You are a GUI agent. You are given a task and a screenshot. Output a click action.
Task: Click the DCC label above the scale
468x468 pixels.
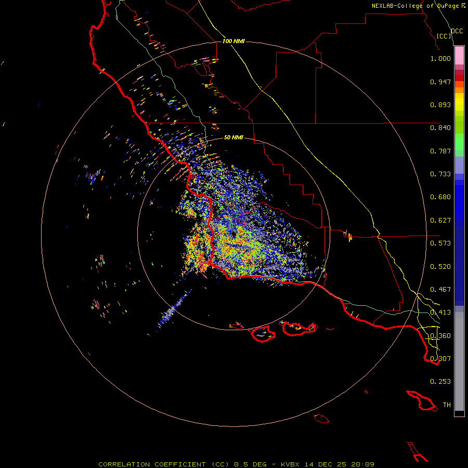[x=457, y=31]
